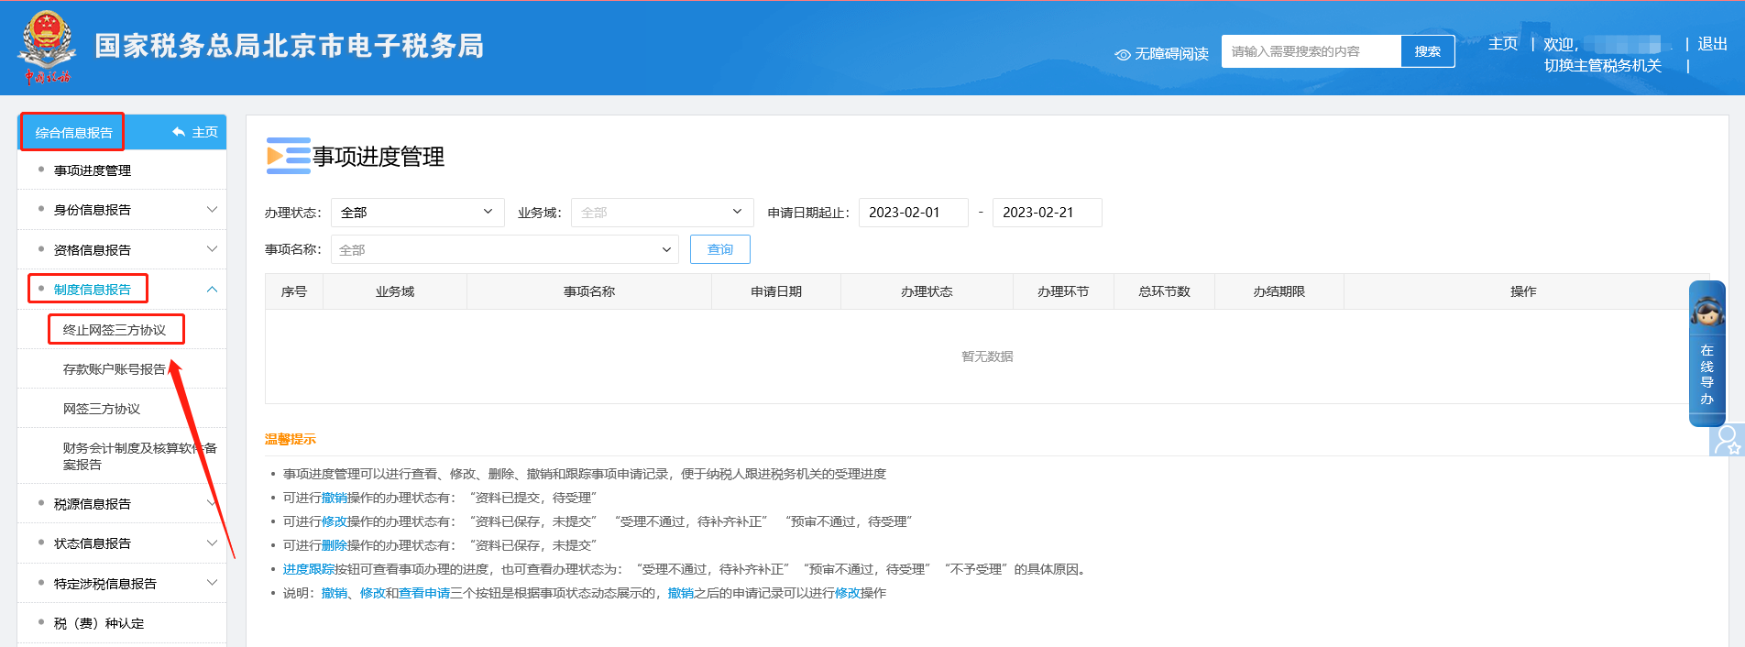Click the user favorite icon at right edge
This screenshot has width=1745, height=647.
tap(1727, 440)
